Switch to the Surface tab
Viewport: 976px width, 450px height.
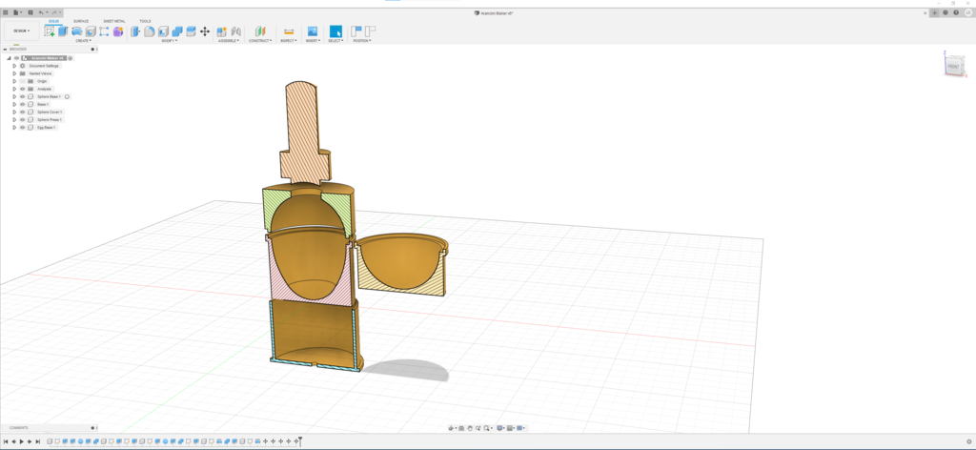pos(81,21)
